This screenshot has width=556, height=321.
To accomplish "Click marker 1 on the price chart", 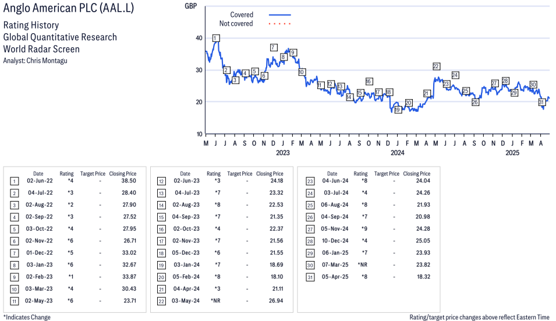I will pyautogui.click(x=216, y=38).
